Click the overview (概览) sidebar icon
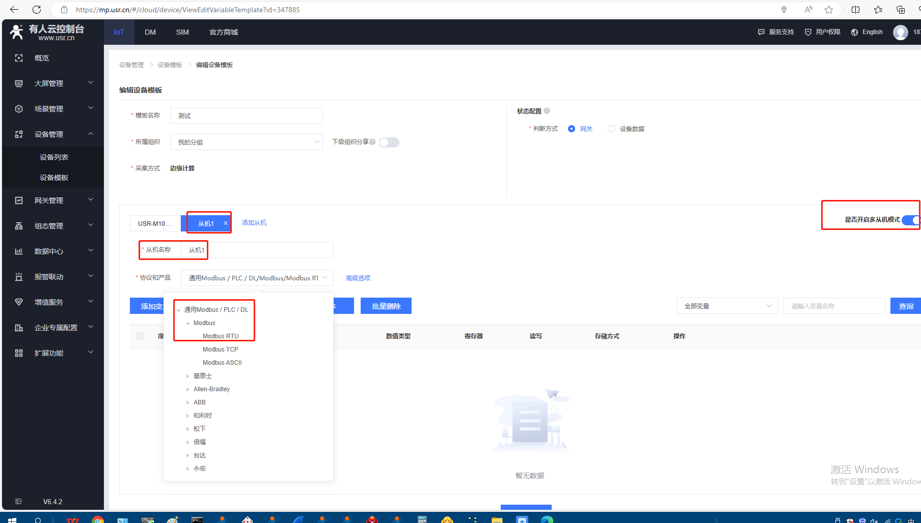The image size is (921, 523). pyautogui.click(x=19, y=58)
